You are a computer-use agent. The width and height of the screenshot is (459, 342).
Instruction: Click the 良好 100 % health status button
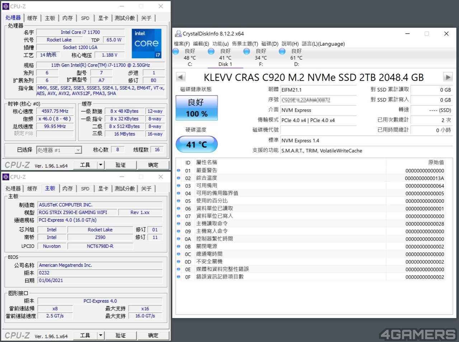197,108
